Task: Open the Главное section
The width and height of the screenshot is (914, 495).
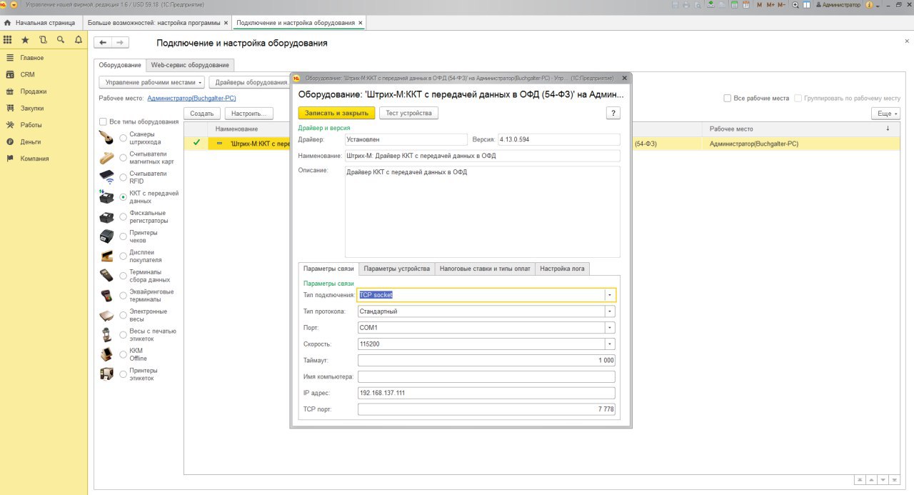Action: click(x=31, y=58)
